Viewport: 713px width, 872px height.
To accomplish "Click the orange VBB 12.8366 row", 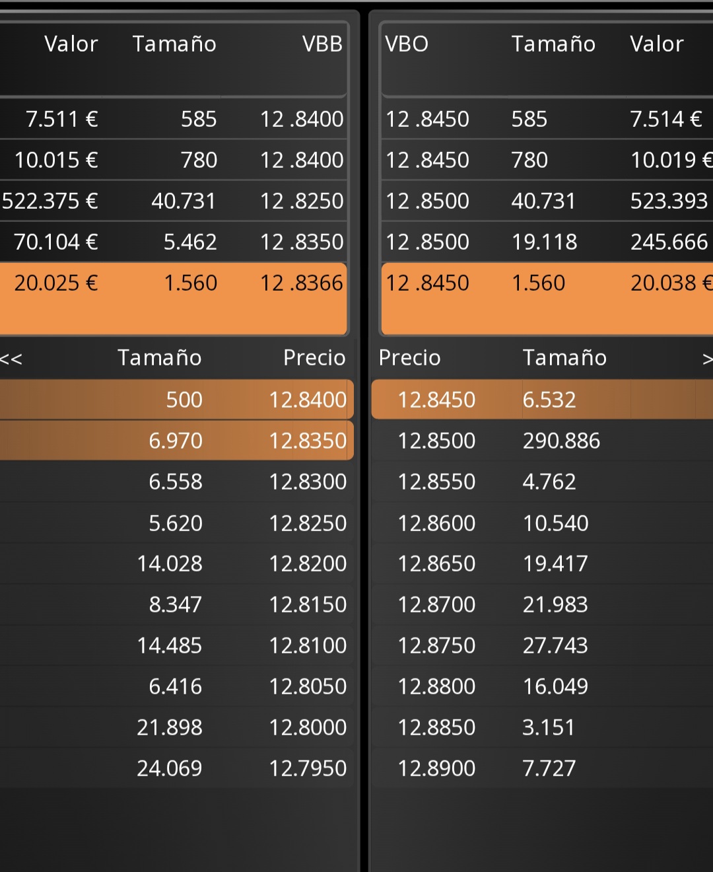I will (173, 299).
